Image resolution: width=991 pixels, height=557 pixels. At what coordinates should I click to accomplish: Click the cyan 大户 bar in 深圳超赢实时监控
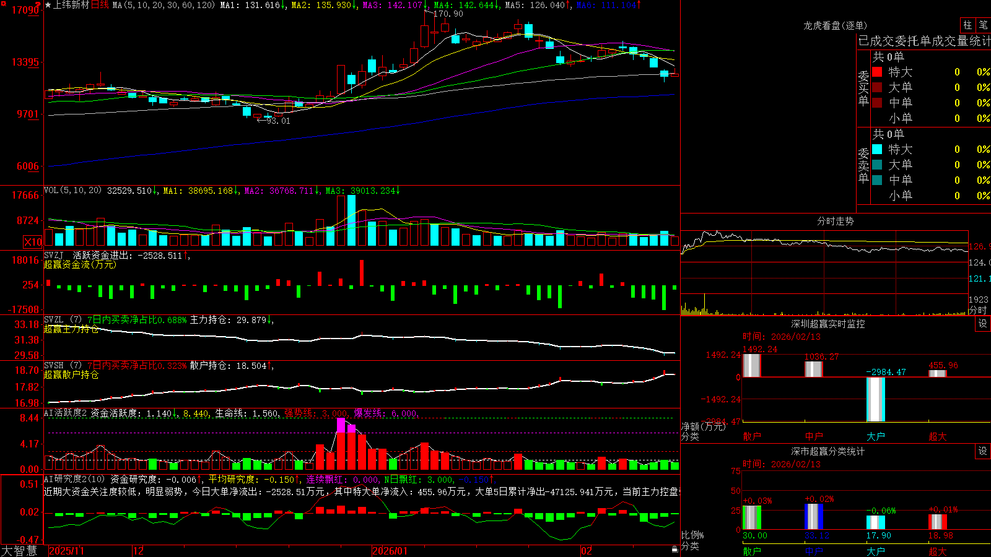(x=876, y=399)
